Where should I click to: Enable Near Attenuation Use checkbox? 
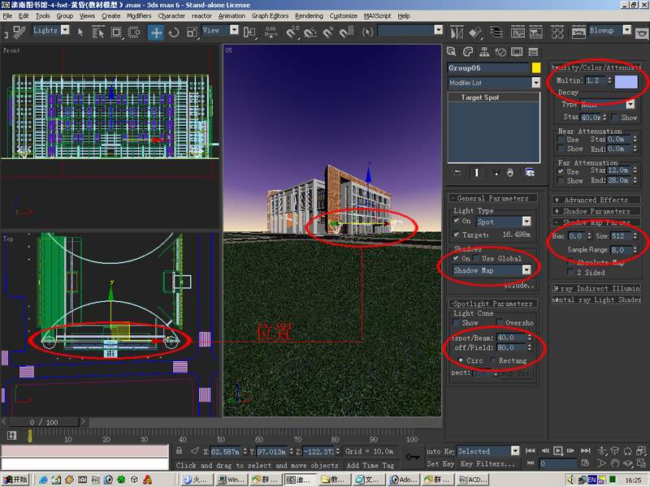coord(561,140)
